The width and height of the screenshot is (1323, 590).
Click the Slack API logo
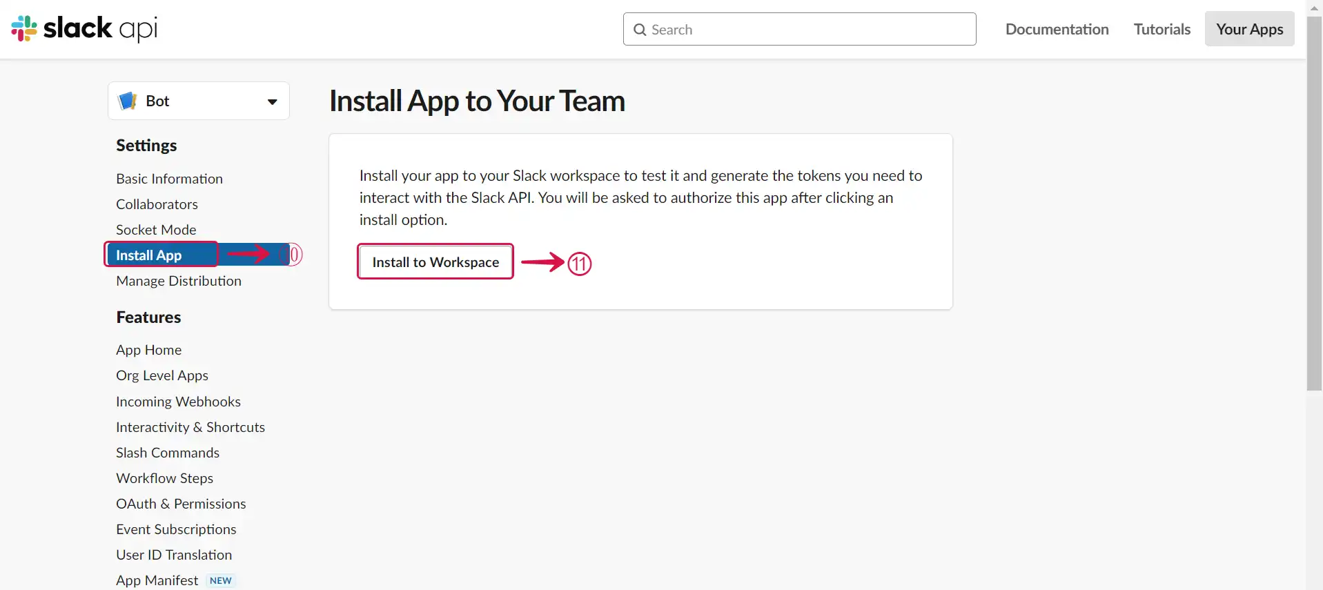[84, 28]
